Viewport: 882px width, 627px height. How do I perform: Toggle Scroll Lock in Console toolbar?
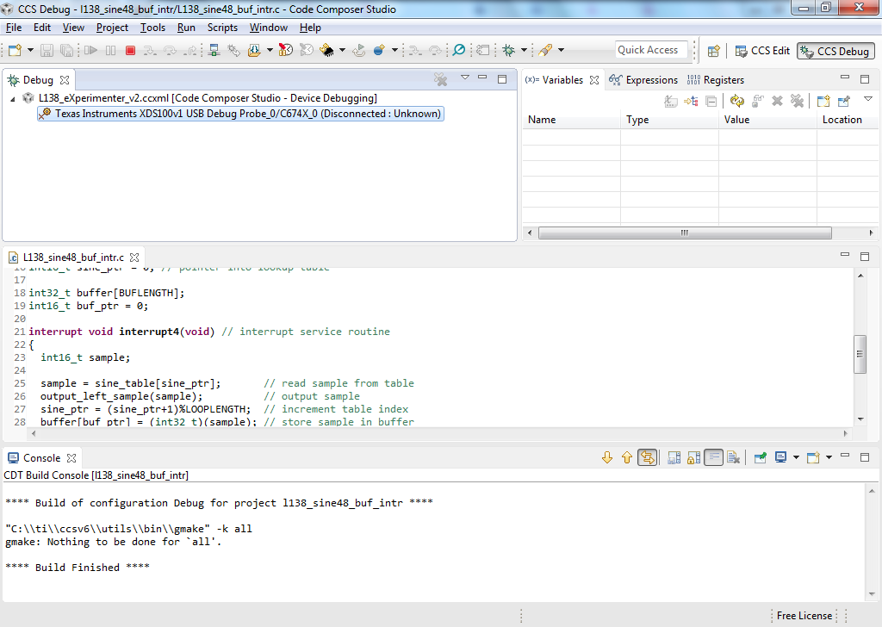coord(693,457)
